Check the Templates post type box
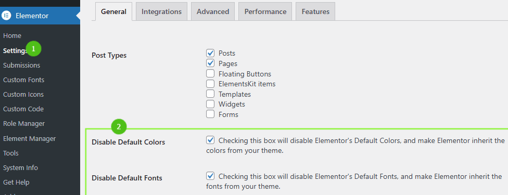This screenshot has height=195, width=508. coord(210,94)
